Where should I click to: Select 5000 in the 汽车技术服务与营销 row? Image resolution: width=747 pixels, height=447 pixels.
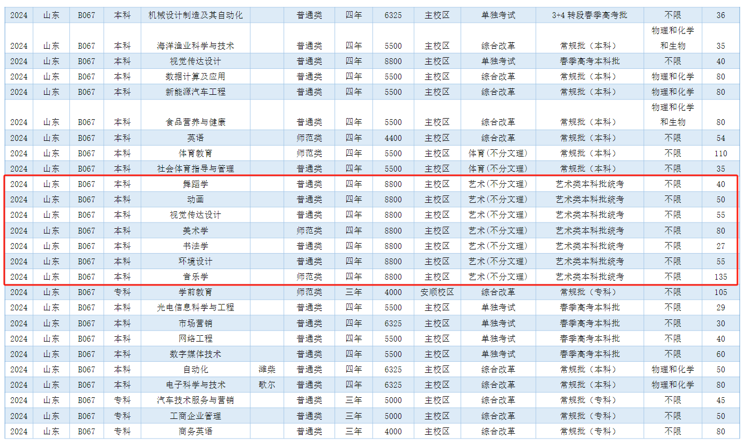[x=393, y=400]
